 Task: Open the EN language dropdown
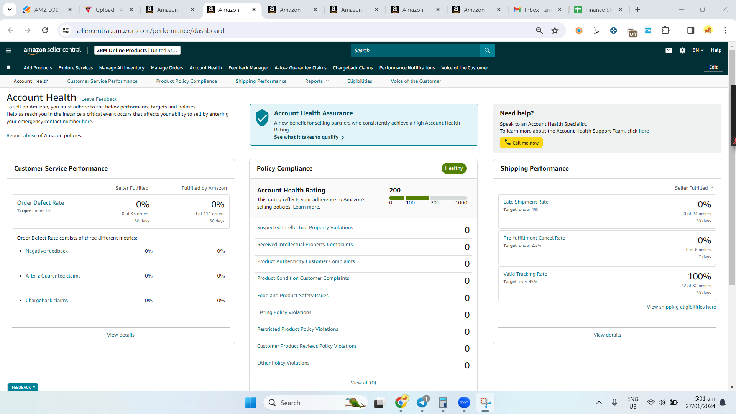tap(698, 50)
